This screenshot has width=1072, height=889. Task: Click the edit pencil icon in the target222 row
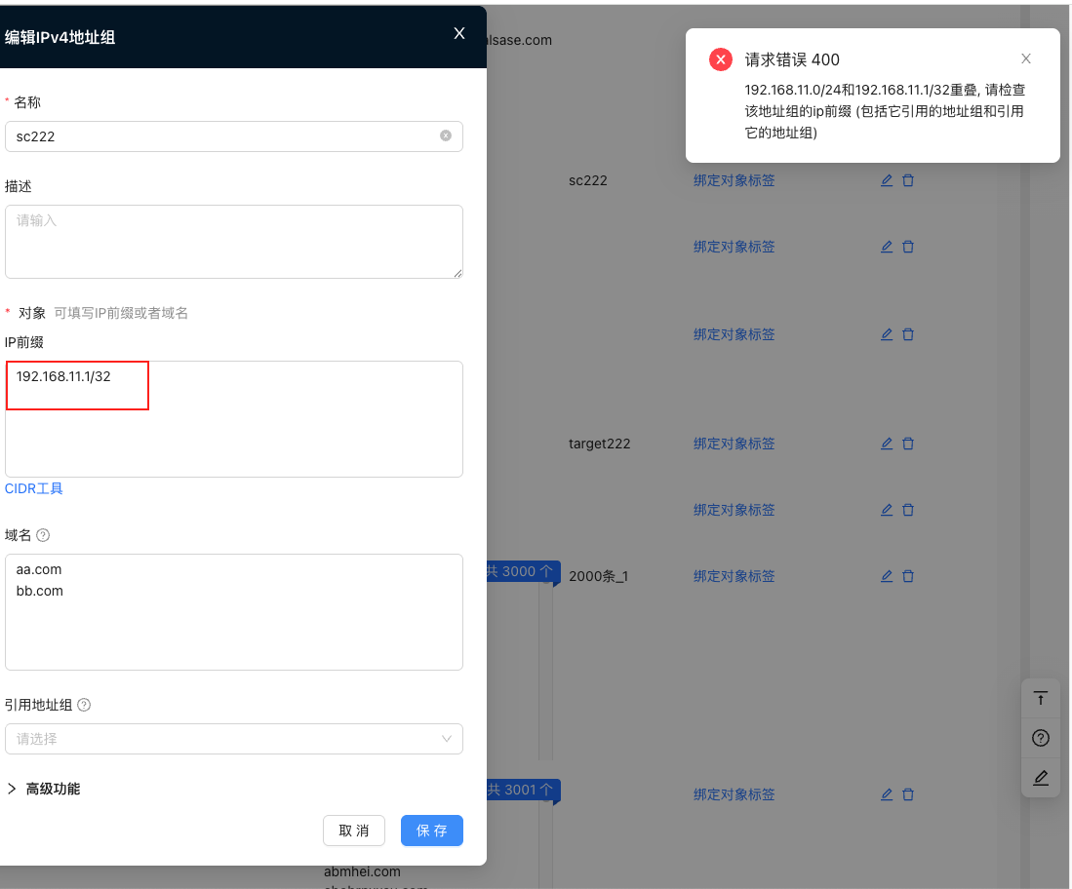[887, 444]
